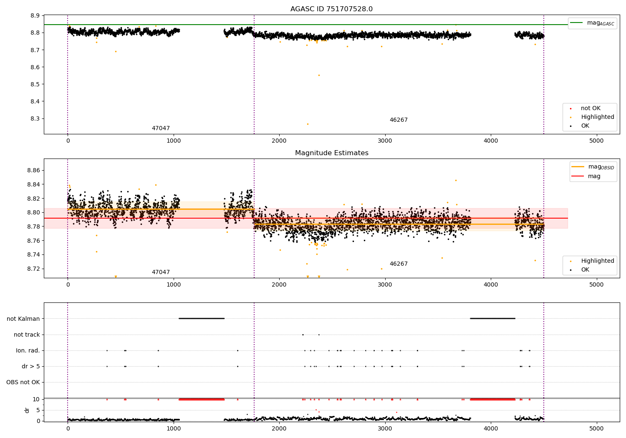This screenshot has width=626, height=438.
Task: Click the 8.5 y-axis tick label
Action: (x=35, y=84)
